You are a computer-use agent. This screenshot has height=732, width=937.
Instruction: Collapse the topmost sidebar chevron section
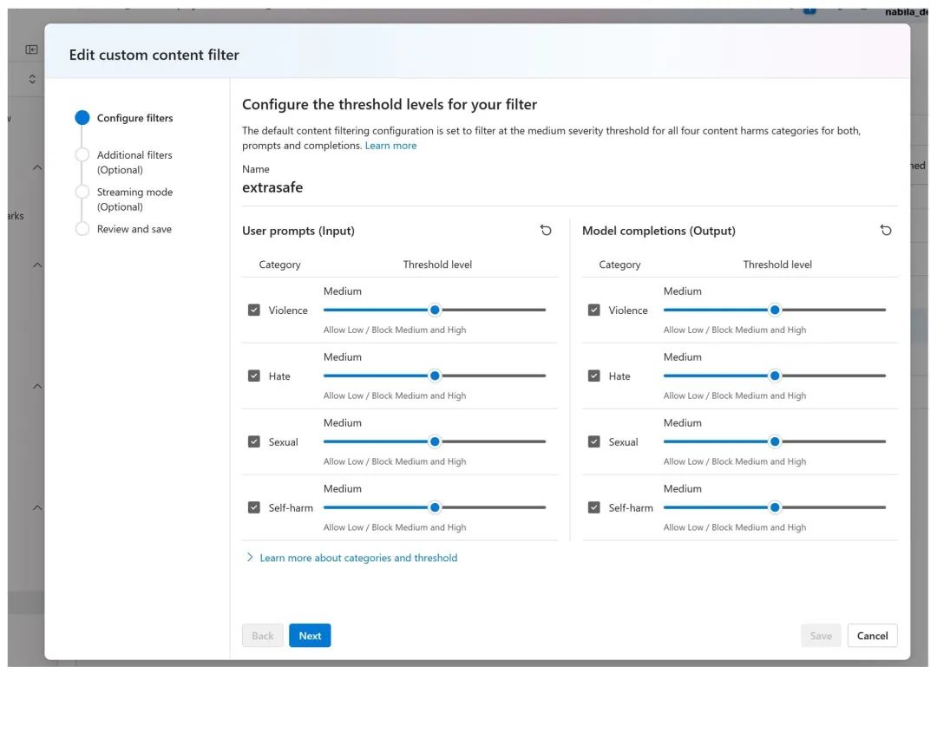click(37, 167)
